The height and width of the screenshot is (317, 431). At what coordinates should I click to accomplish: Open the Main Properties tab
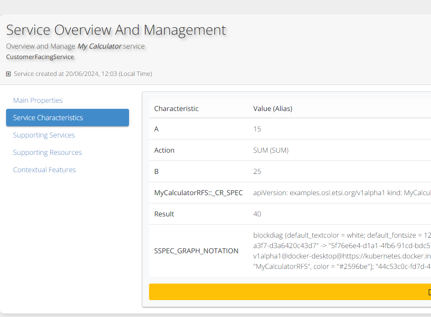(x=38, y=100)
